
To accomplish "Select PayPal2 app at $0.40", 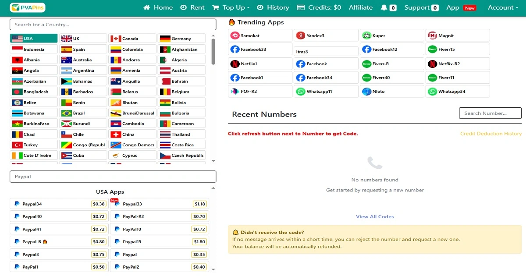I will coord(160,267).
